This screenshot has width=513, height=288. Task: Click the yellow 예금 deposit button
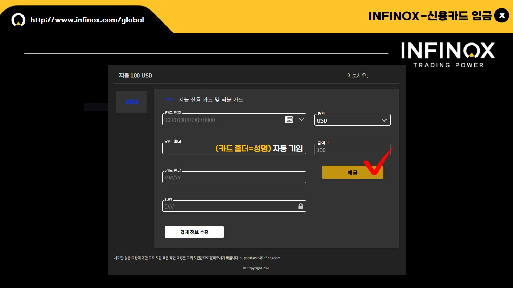(352, 172)
